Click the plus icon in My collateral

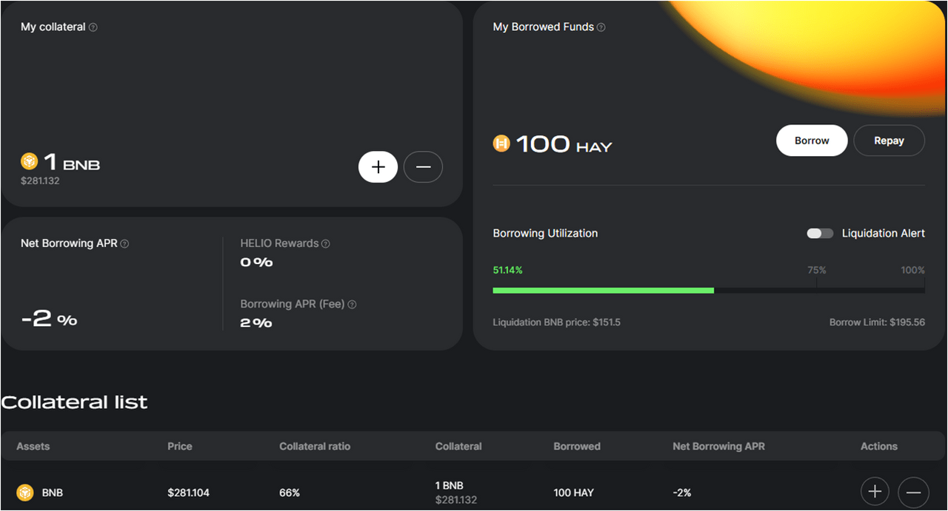pos(378,167)
